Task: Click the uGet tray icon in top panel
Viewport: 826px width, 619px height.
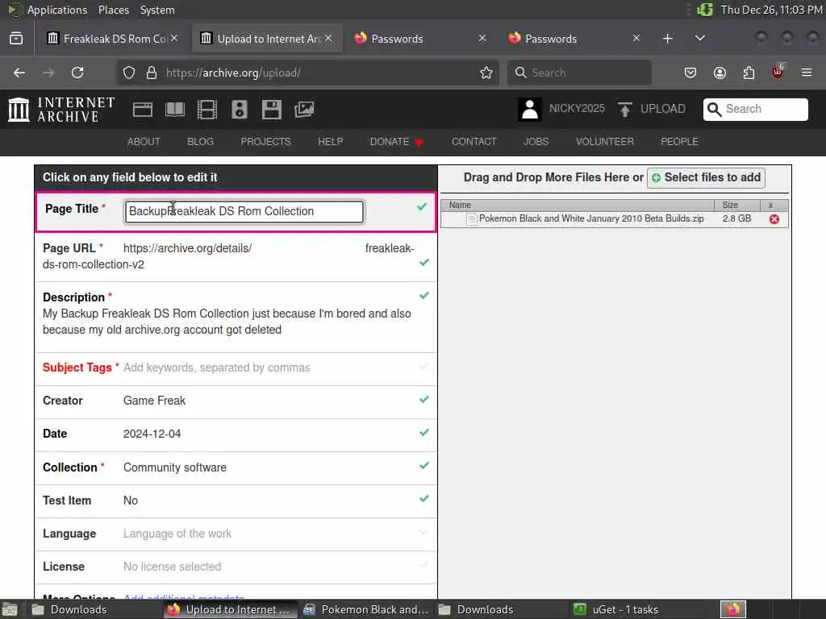Action: [x=705, y=10]
